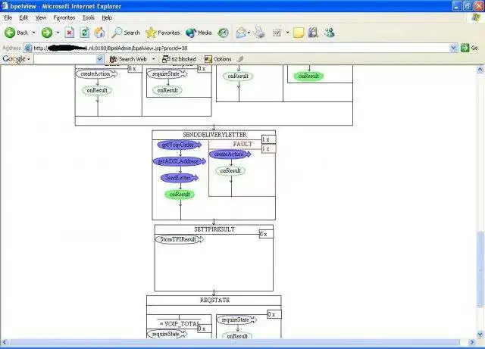Click the vertical scrollbar down arrow

pyautogui.click(x=480, y=334)
